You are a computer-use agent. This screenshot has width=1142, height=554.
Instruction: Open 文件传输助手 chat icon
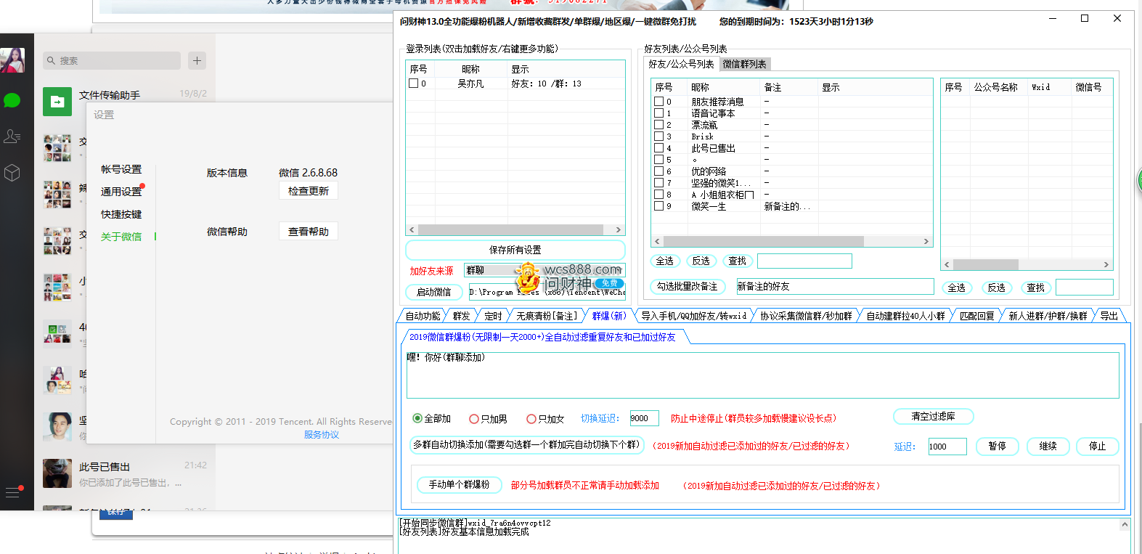[x=57, y=102]
